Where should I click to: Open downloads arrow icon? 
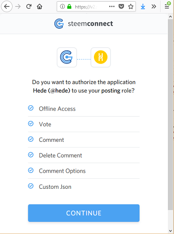(x=143, y=7)
